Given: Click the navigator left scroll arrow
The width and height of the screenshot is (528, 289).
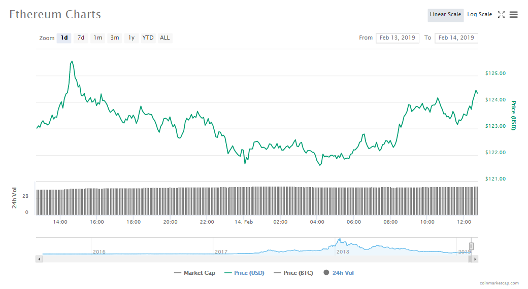Looking at the screenshot, I should (39, 259).
